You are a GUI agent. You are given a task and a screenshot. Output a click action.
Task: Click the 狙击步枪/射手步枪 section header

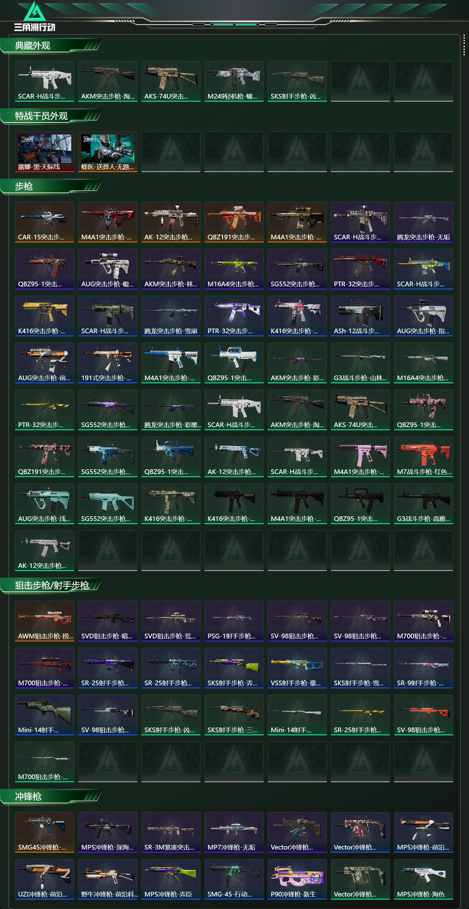click(51, 585)
